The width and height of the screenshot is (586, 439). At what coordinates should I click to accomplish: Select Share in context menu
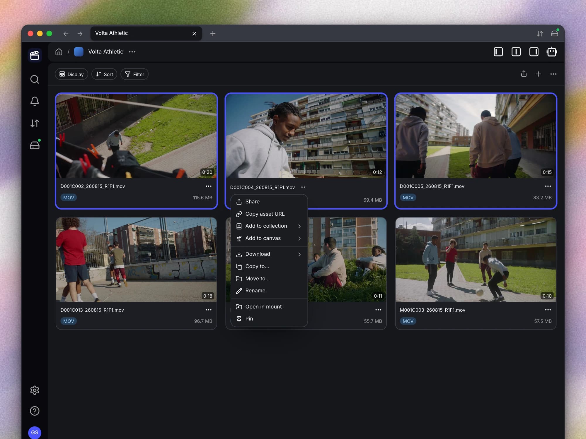click(269, 202)
